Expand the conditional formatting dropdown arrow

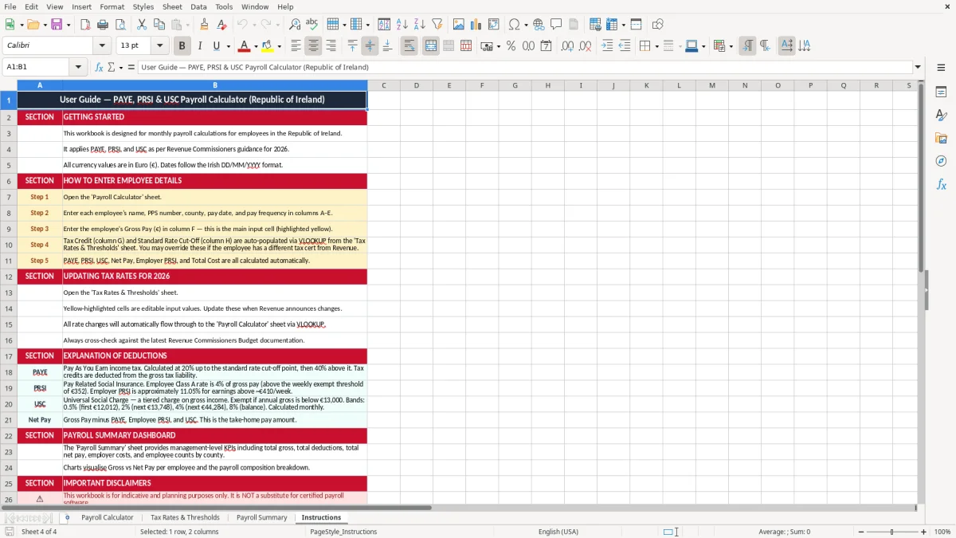coord(731,46)
